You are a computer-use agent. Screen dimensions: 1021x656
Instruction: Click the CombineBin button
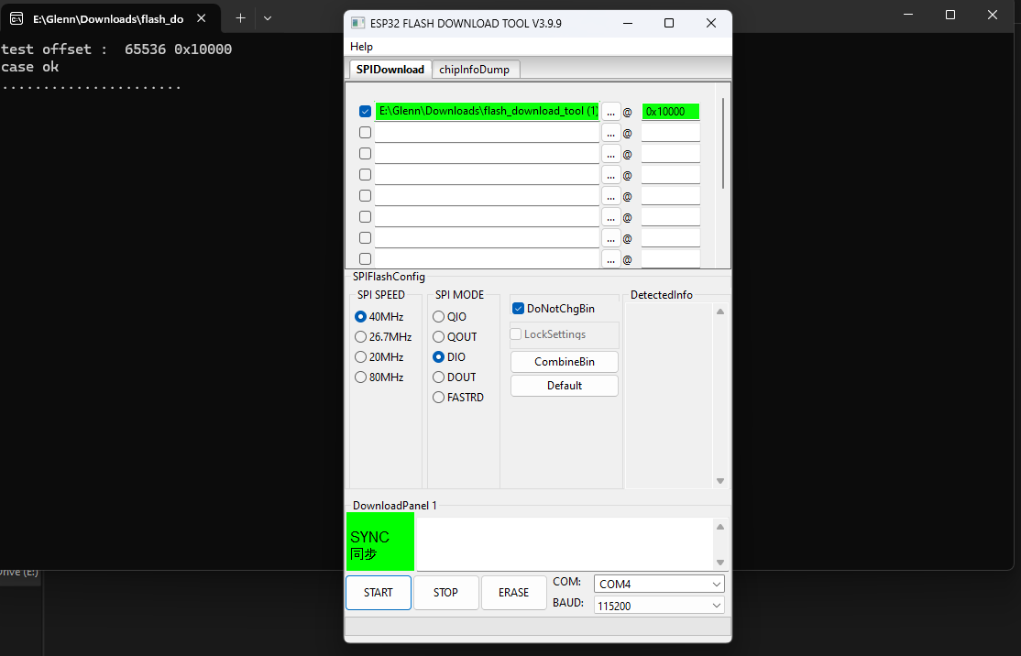point(565,362)
